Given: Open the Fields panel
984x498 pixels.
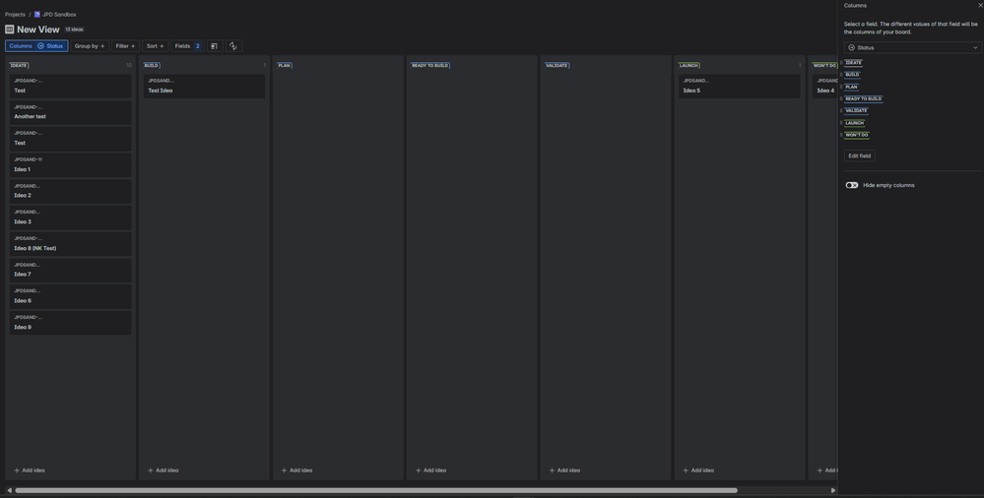Looking at the screenshot, I should [187, 46].
